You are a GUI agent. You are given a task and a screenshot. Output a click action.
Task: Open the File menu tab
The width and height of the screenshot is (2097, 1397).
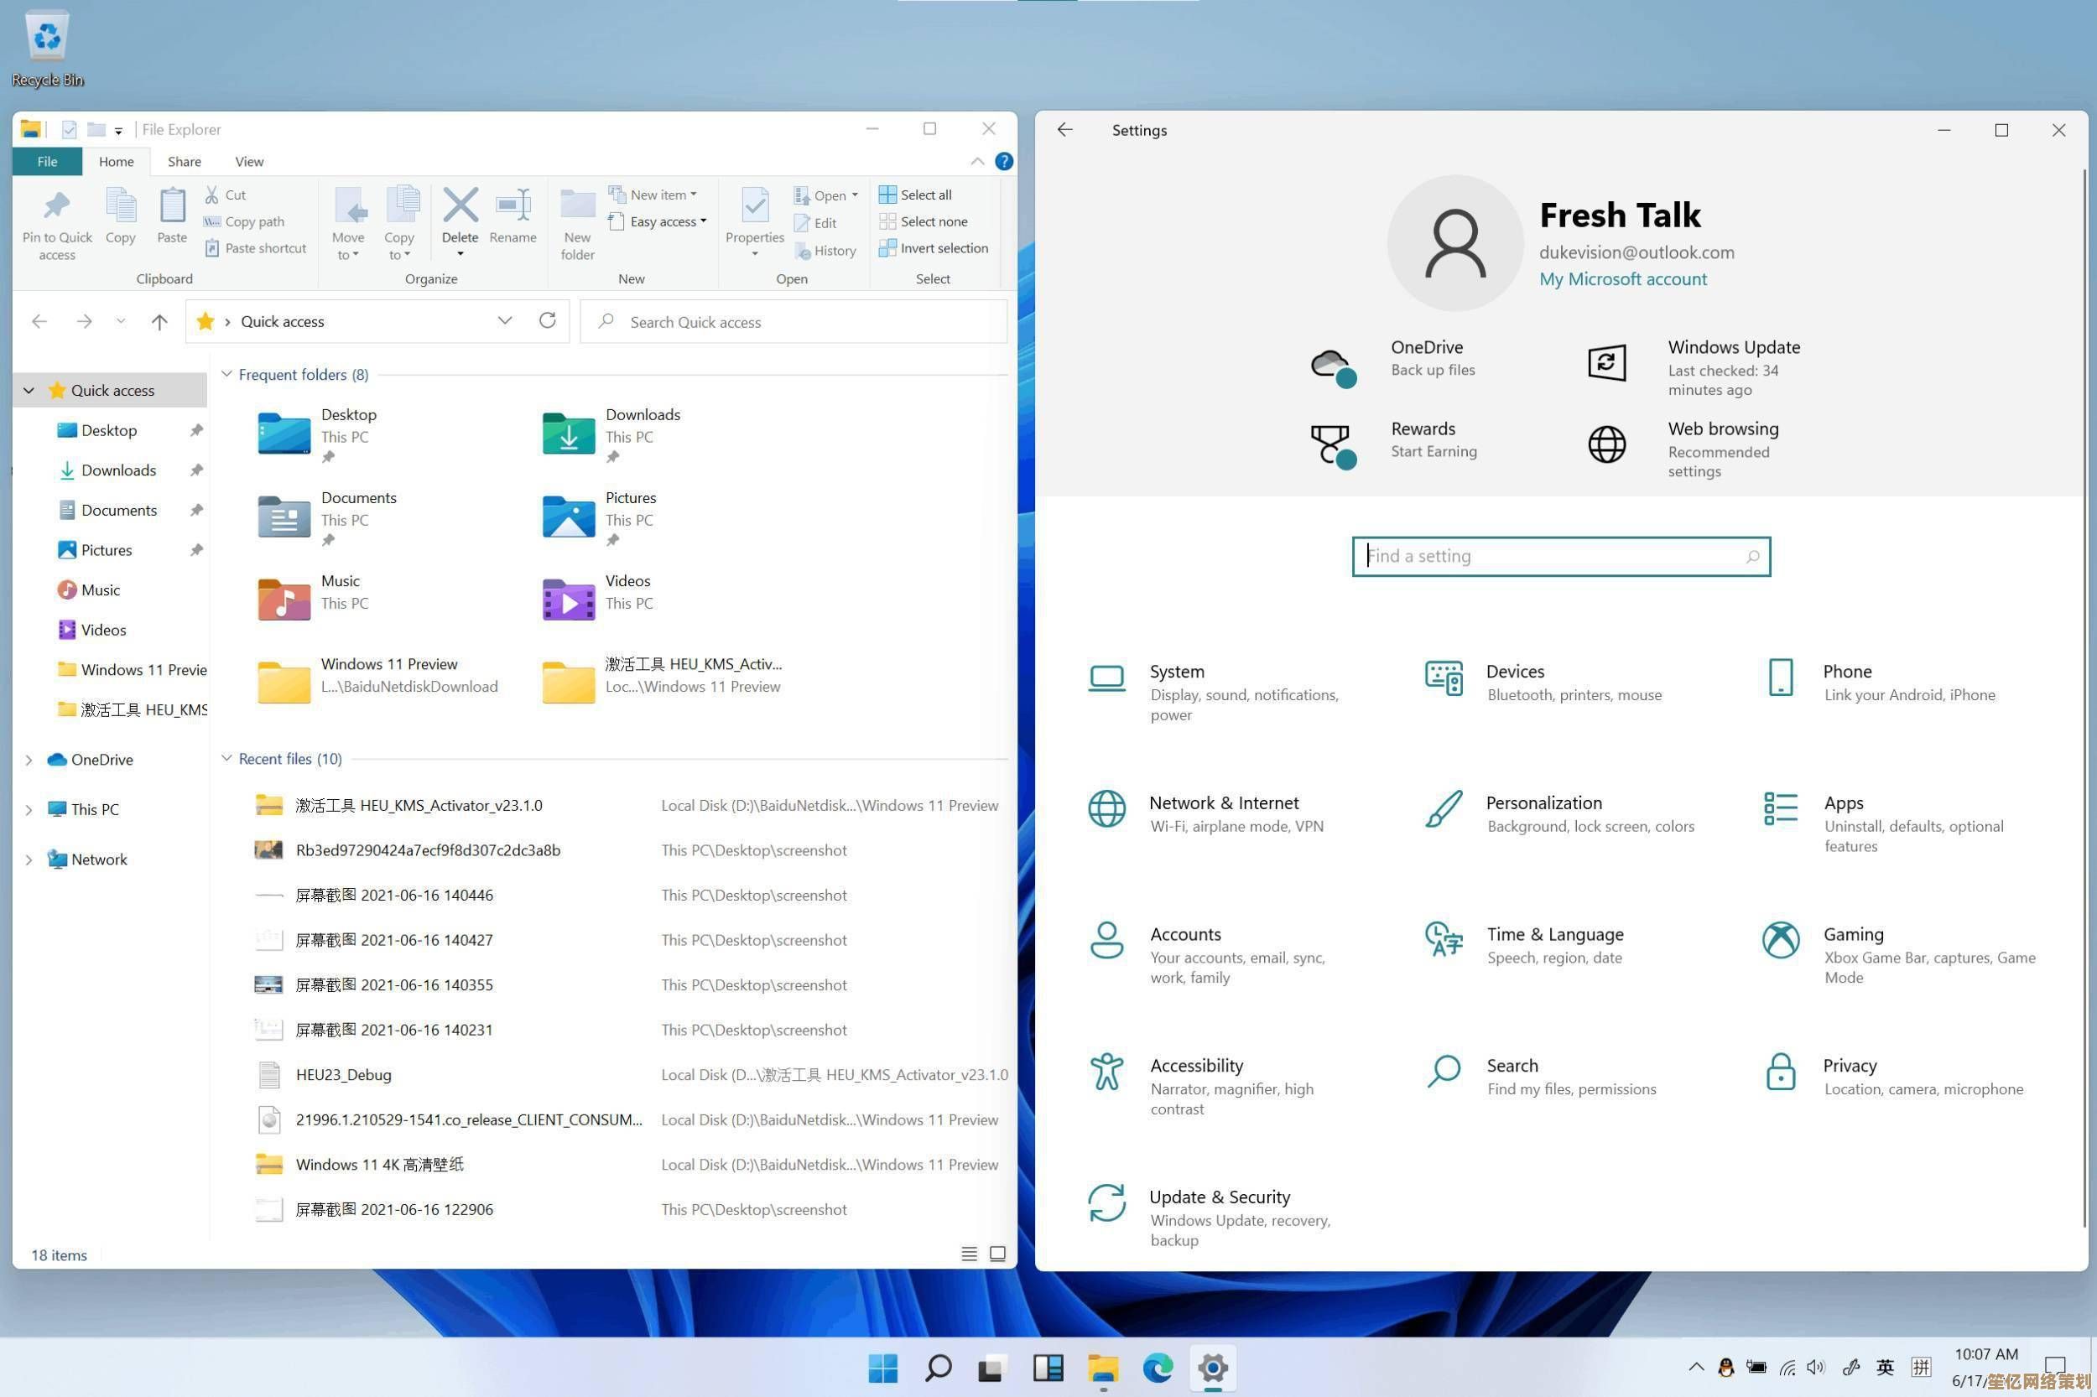[x=47, y=161]
